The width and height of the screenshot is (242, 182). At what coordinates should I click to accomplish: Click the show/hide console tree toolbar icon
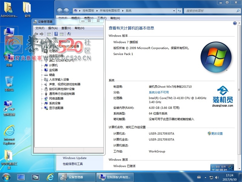[x=49, y=34]
